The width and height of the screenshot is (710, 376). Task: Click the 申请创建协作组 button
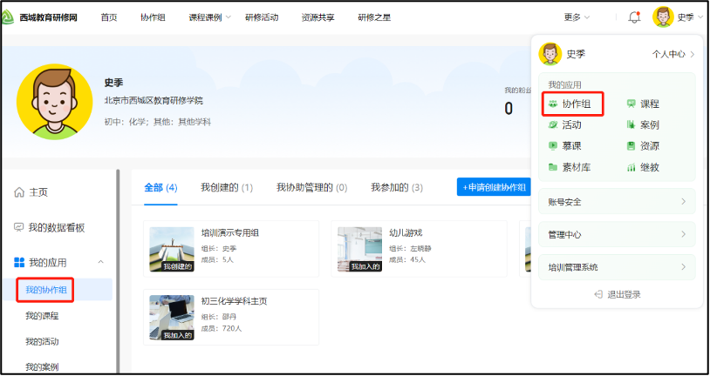click(x=495, y=187)
